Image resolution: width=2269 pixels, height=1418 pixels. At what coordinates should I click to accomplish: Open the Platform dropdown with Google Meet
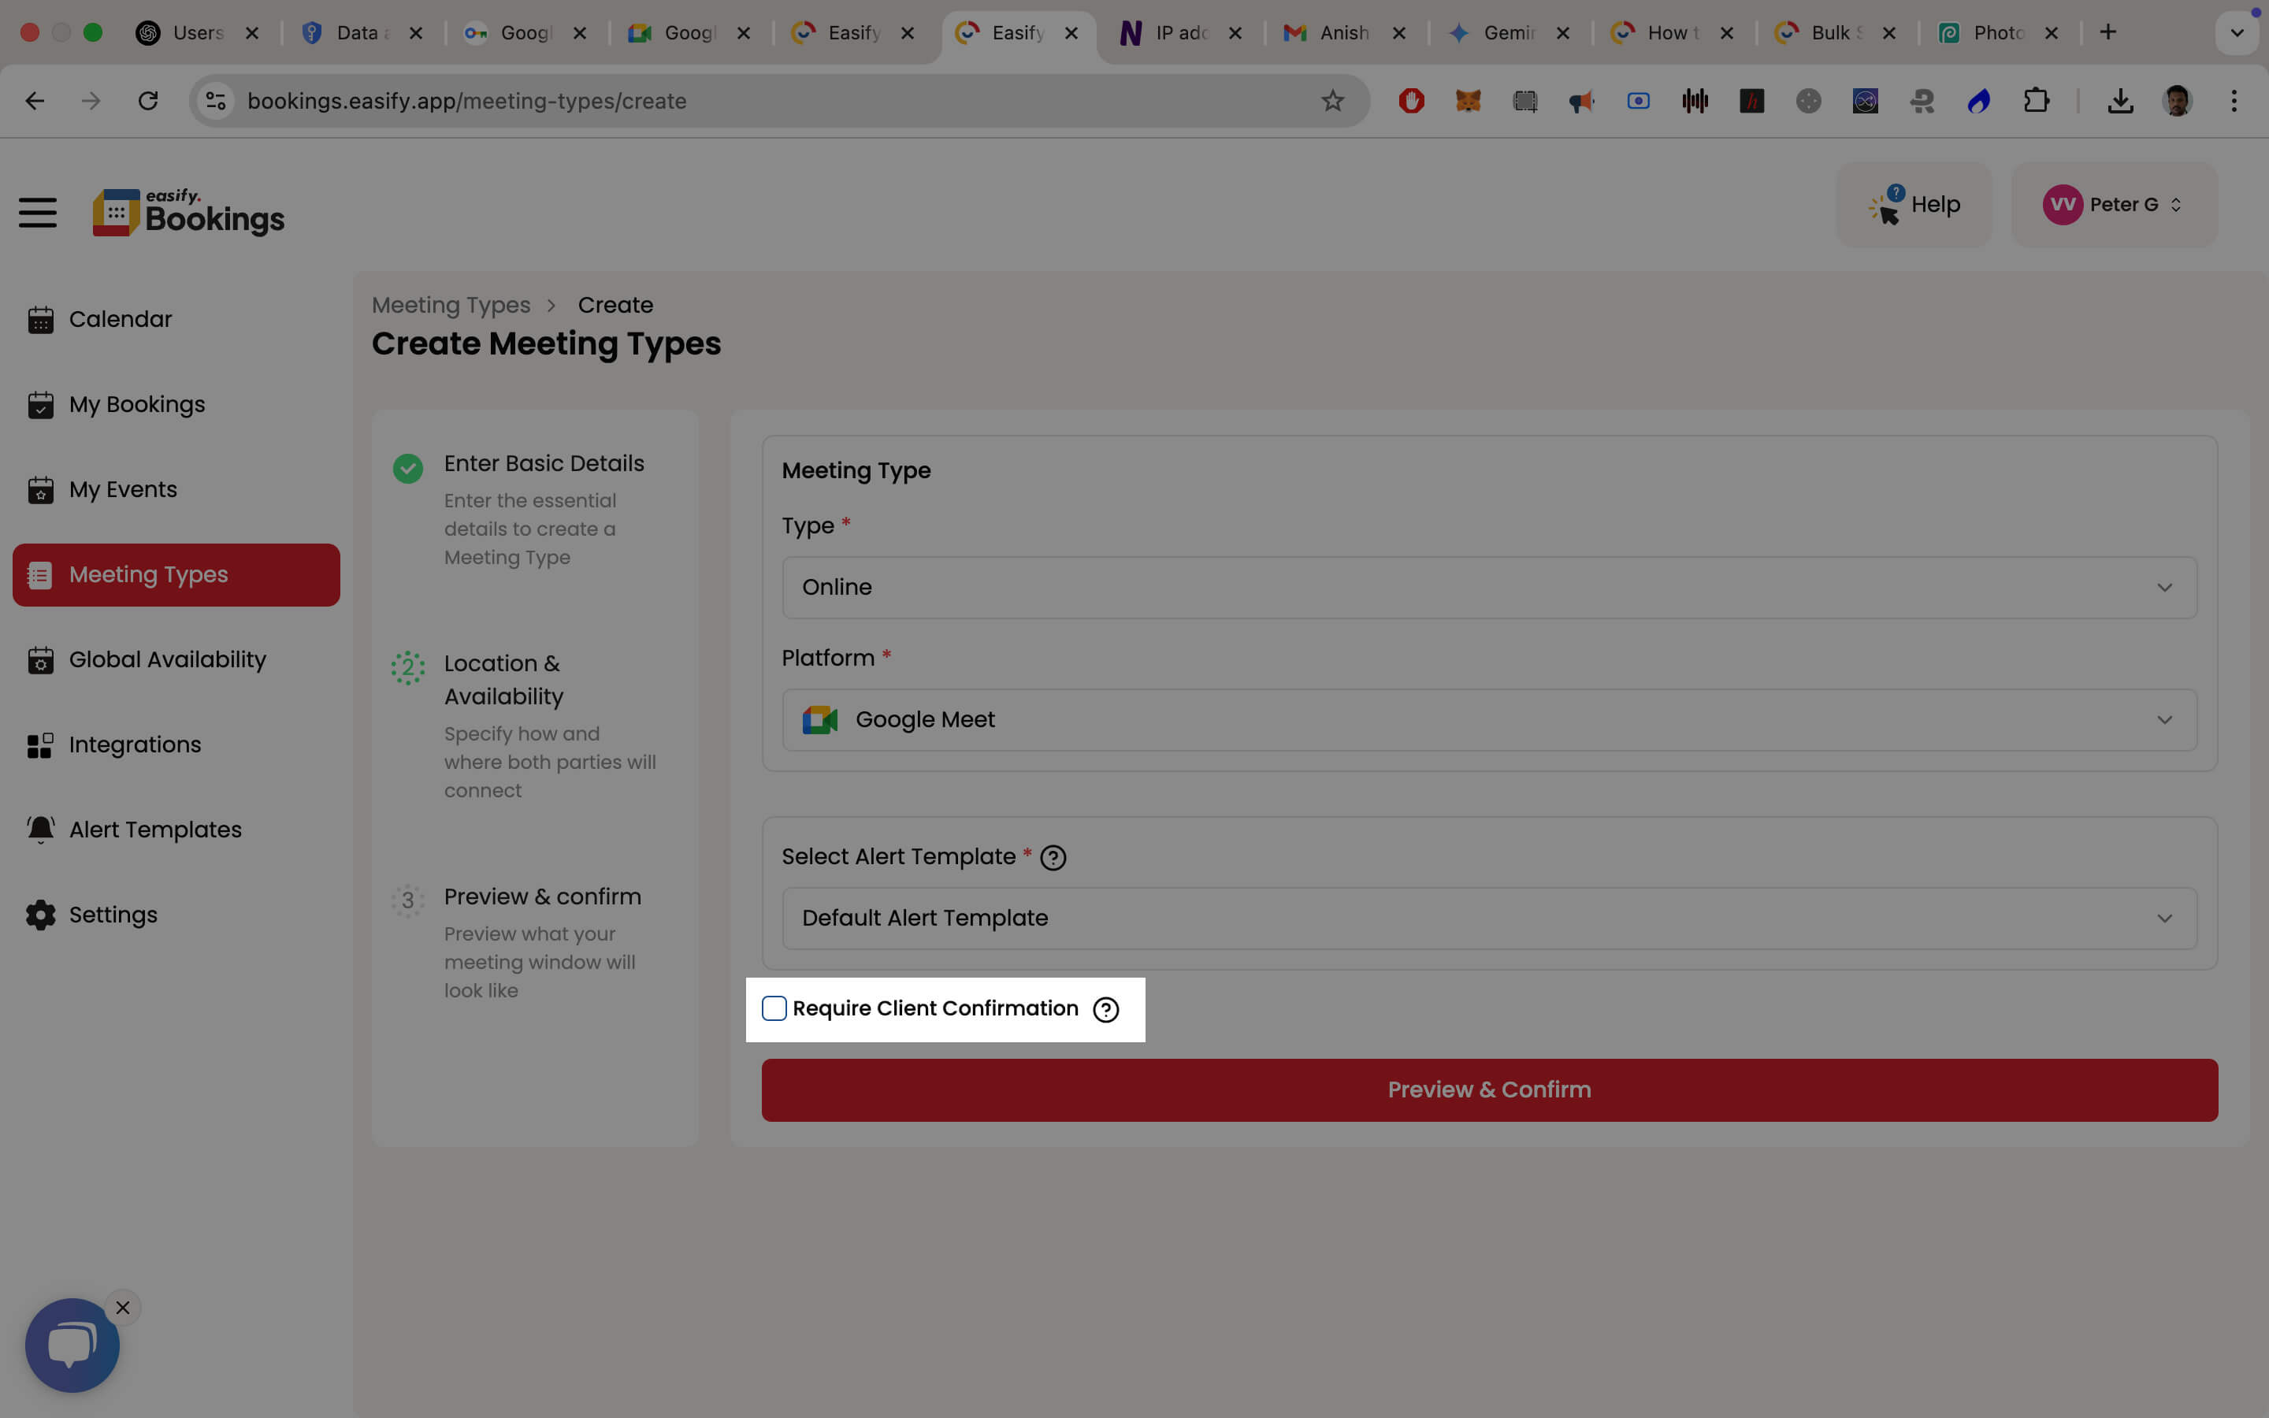1489,719
